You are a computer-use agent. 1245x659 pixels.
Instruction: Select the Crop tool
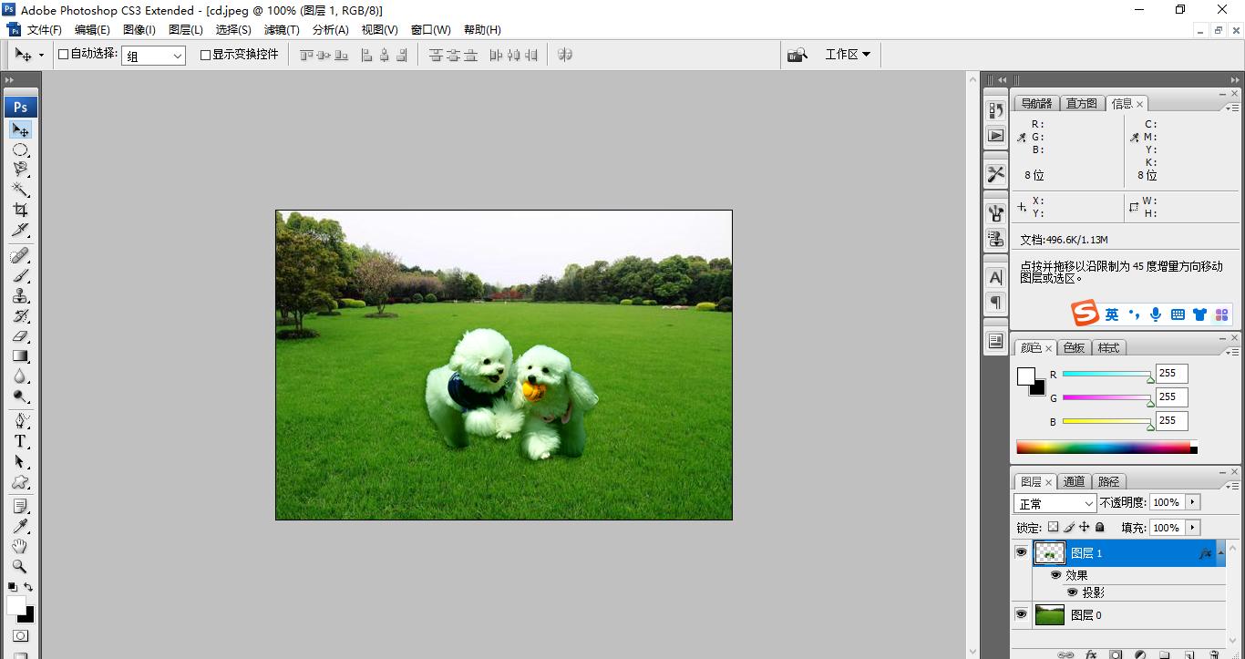tap(21, 208)
